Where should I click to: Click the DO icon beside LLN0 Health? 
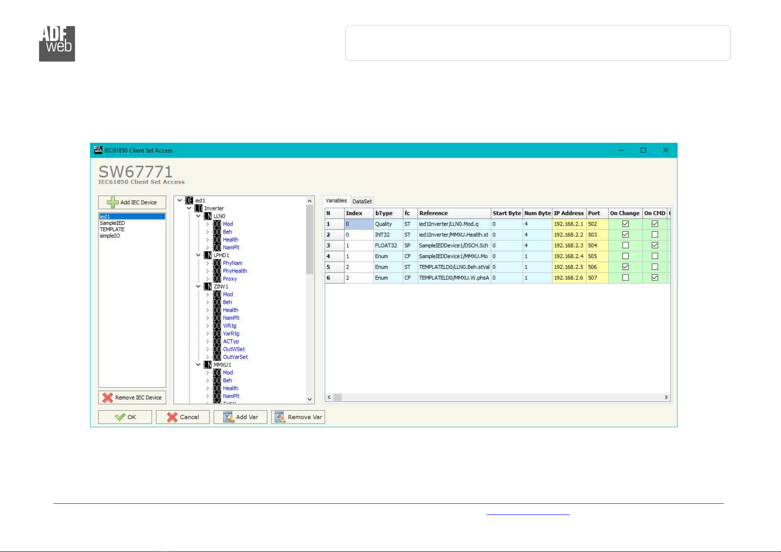click(x=217, y=240)
